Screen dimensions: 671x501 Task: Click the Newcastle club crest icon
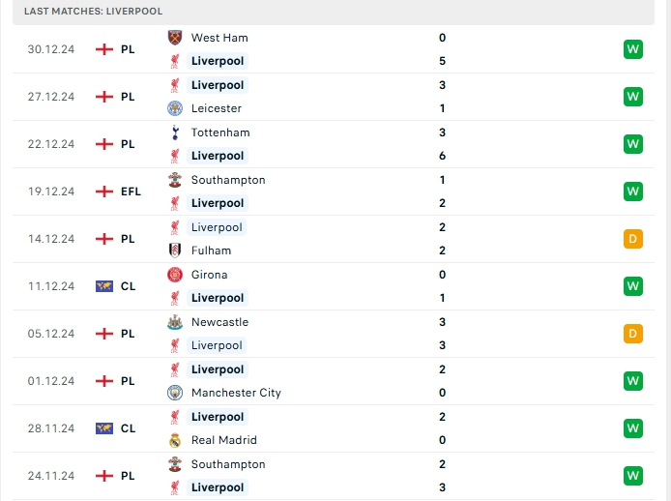pos(175,322)
